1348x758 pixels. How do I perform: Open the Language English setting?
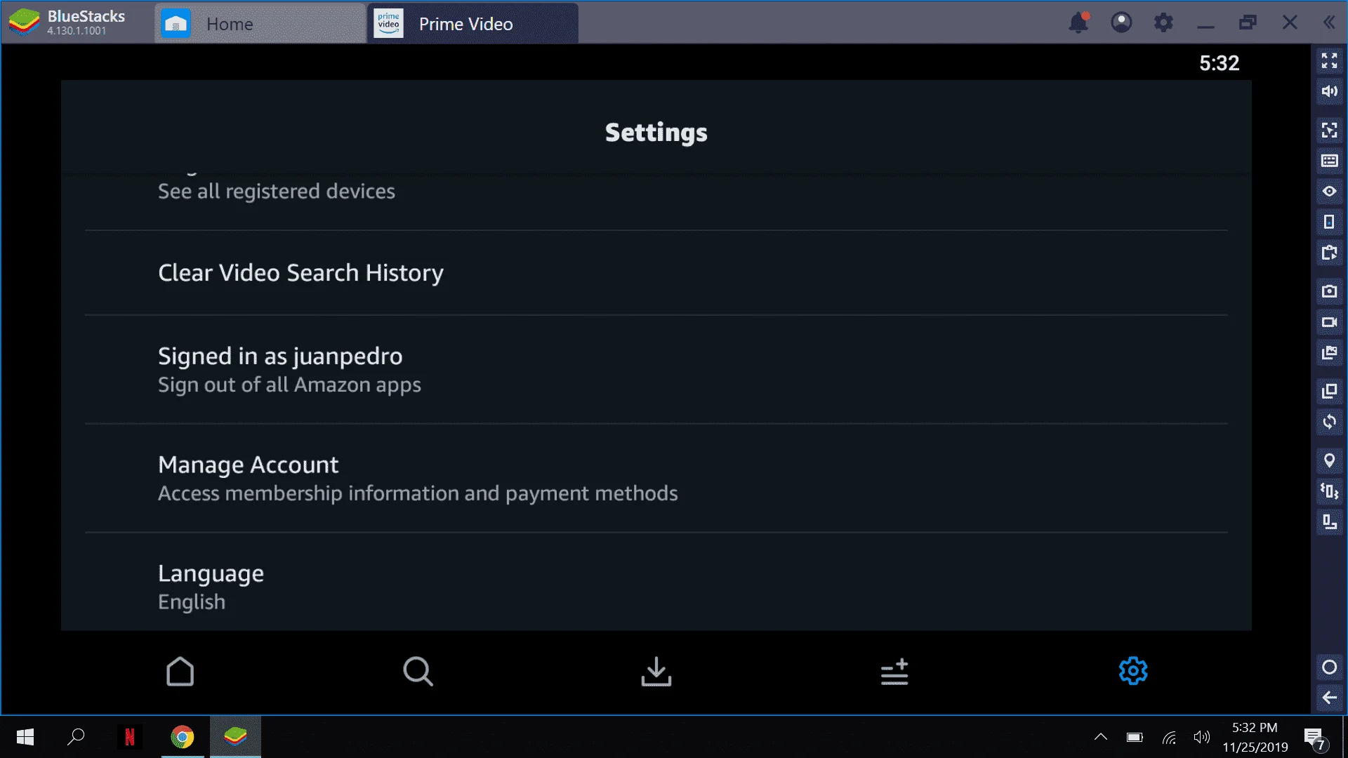(x=656, y=587)
